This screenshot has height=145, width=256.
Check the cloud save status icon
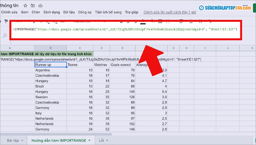40,6
